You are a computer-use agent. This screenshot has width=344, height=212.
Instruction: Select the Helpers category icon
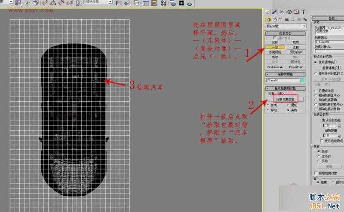click(x=293, y=19)
